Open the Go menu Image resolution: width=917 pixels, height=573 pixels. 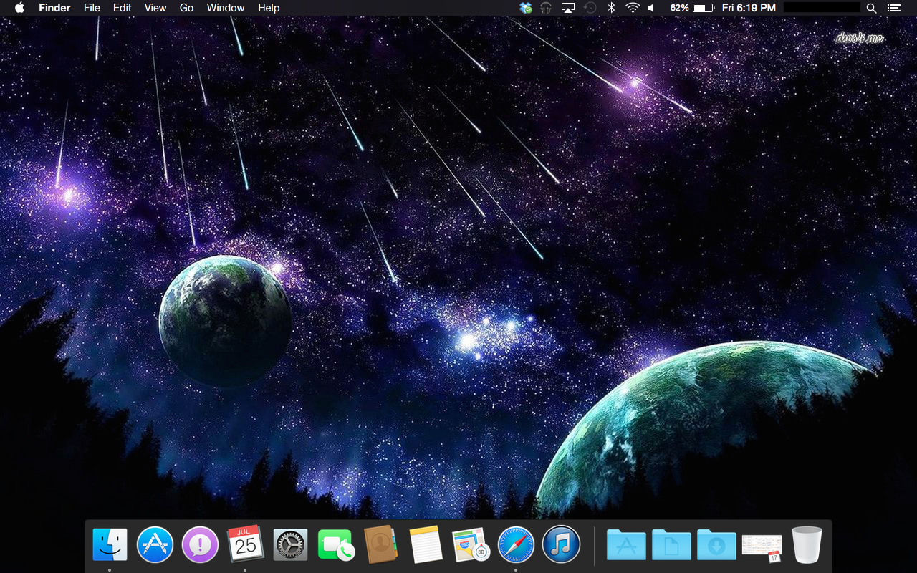(187, 8)
